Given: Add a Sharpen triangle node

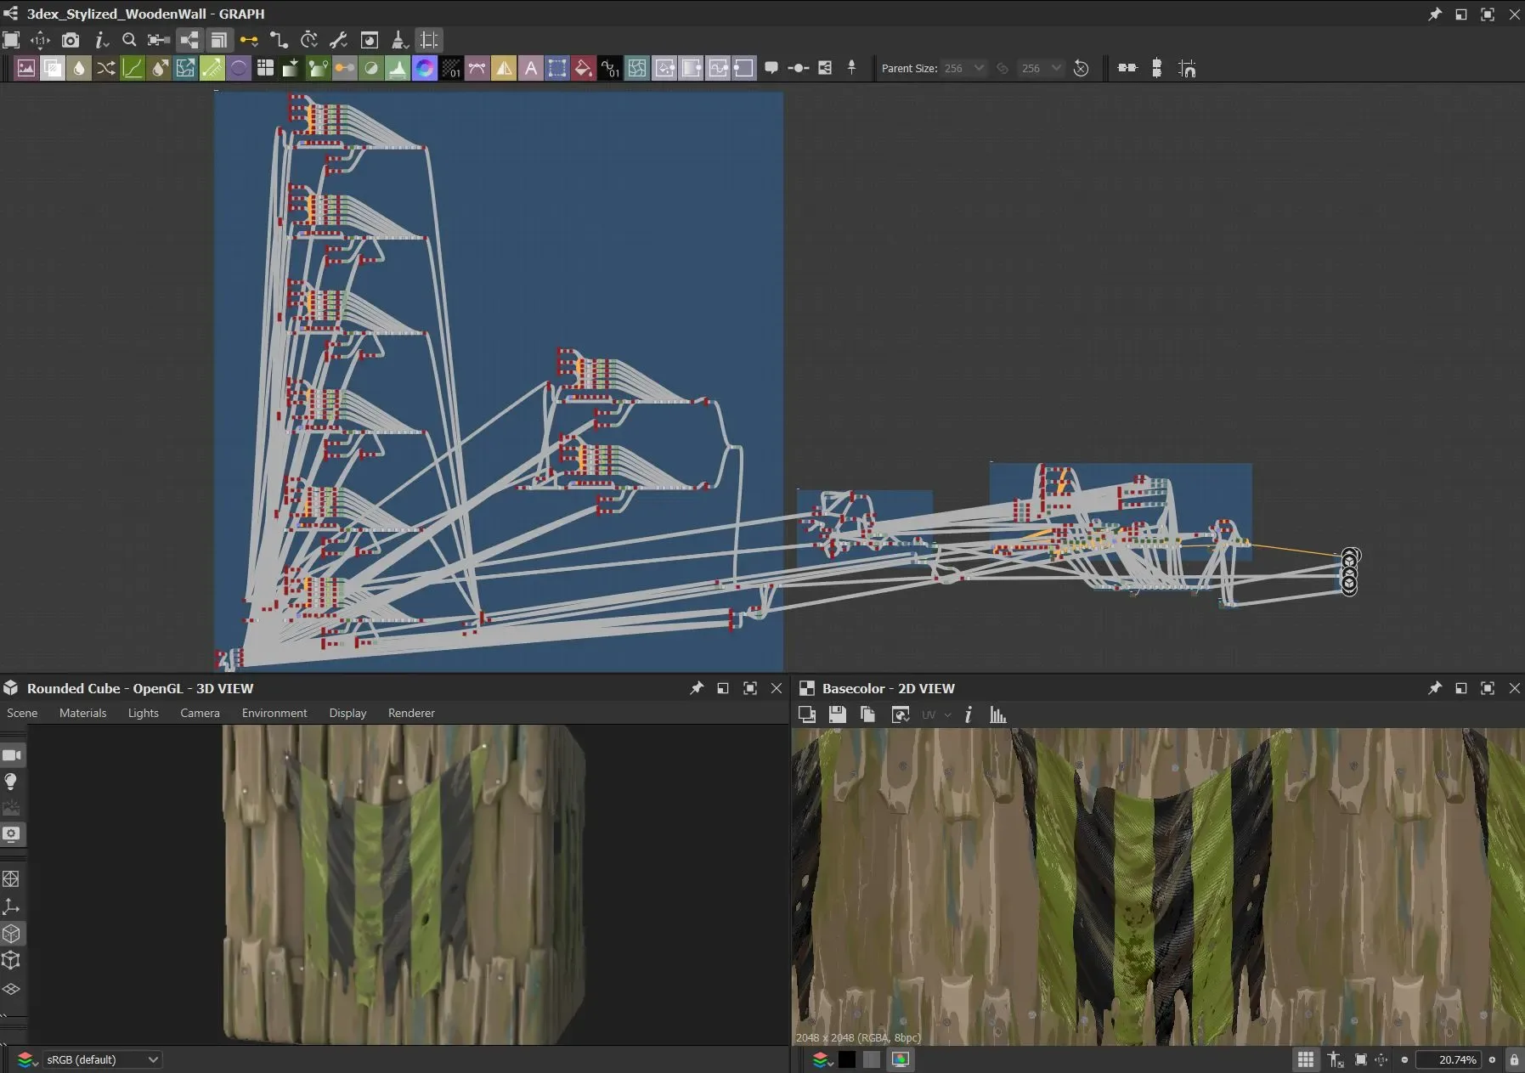Looking at the screenshot, I should 504,68.
